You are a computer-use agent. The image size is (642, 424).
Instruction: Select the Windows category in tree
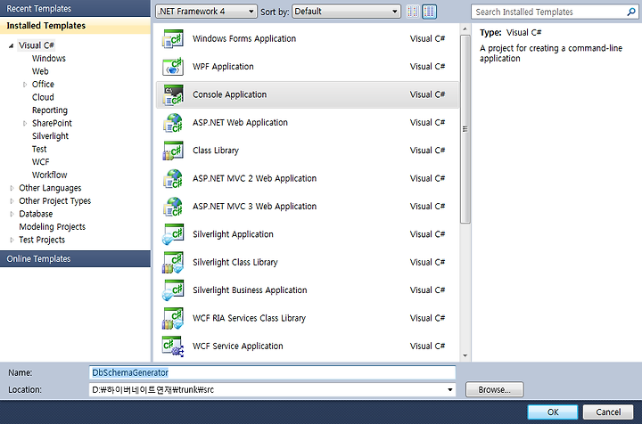point(49,59)
